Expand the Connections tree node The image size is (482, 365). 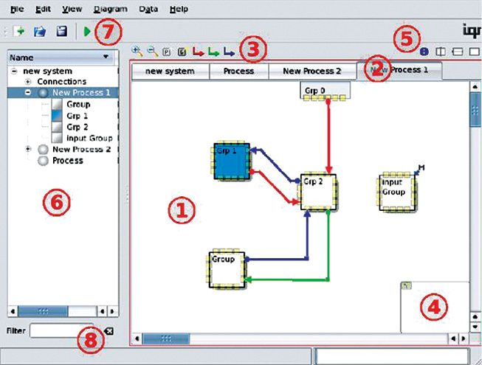pos(28,81)
